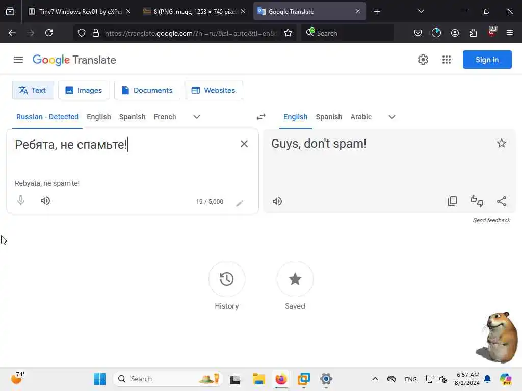522x391 pixels.
Task: Close the Google Translate tab
Action: click(x=357, y=12)
